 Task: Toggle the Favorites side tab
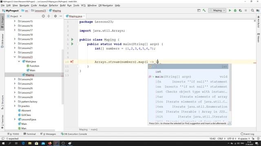click(2, 122)
